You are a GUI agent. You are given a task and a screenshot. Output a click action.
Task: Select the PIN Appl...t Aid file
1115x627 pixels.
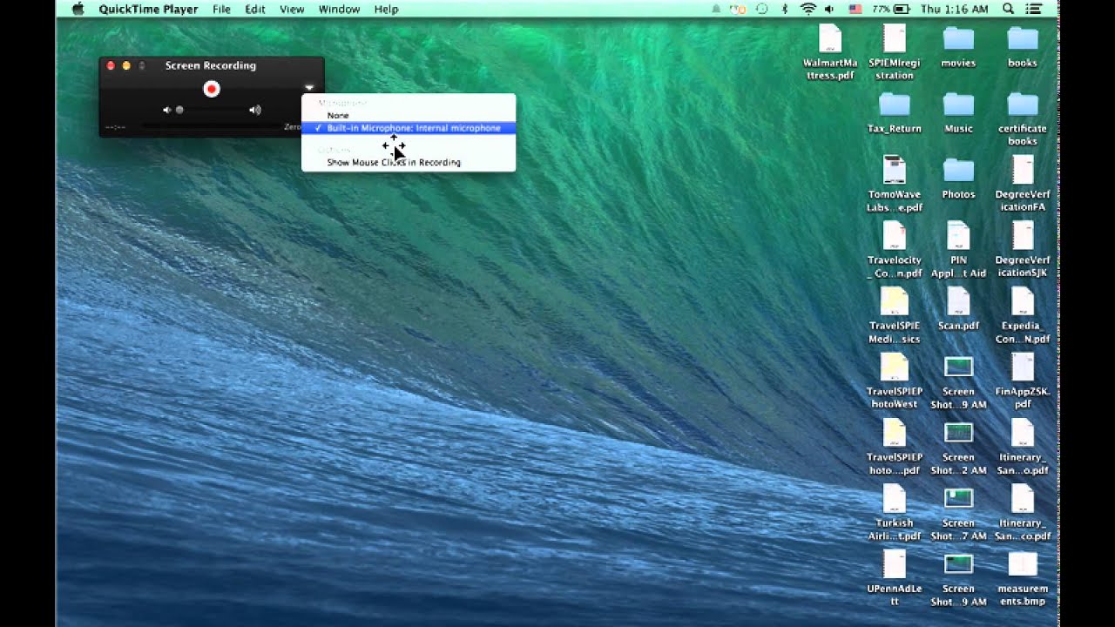point(958,250)
